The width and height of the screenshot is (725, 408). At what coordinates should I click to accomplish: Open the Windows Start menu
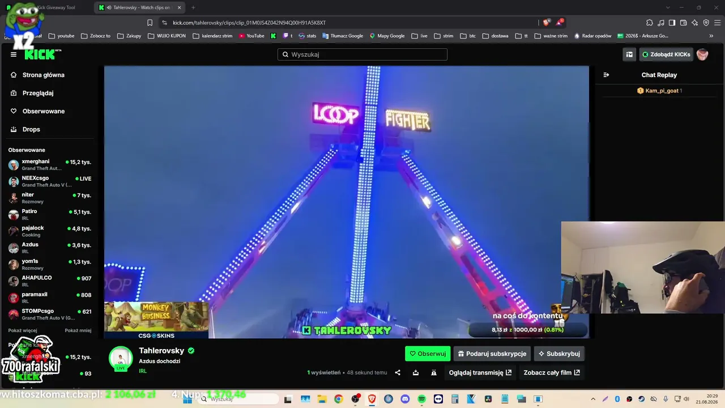click(x=187, y=399)
